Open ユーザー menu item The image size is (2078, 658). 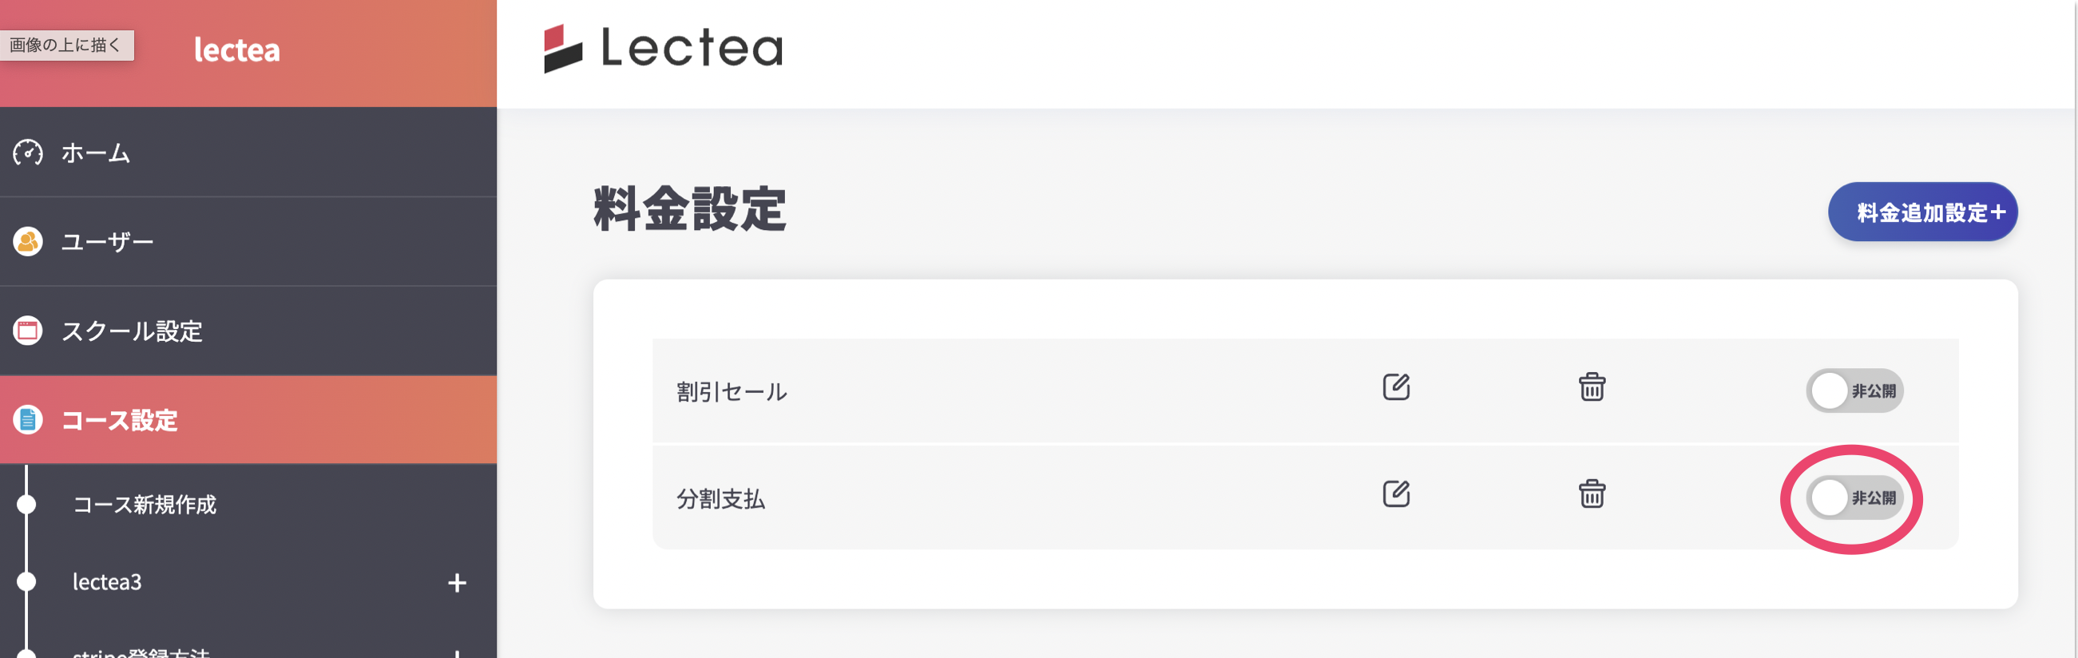(107, 241)
